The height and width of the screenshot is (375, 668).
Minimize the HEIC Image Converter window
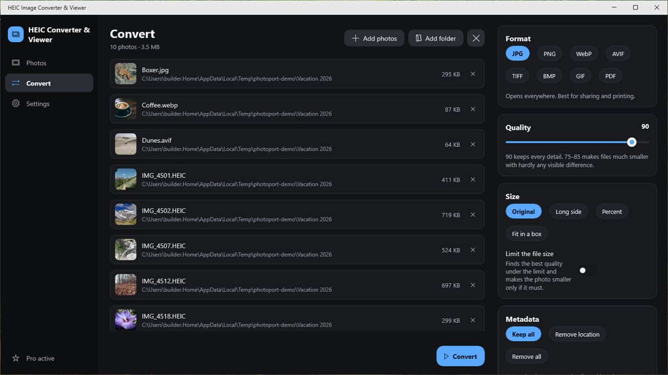coord(613,7)
